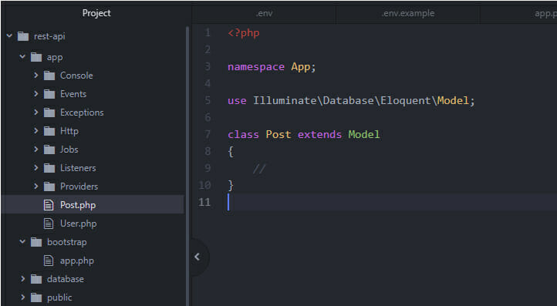The height and width of the screenshot is (306, 557).
Task: Expand the Exceptions folder chevron
Action: point(36,113)
